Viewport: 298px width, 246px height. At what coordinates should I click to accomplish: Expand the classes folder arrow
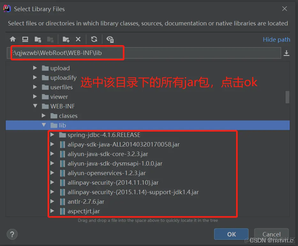coord(44,115)
